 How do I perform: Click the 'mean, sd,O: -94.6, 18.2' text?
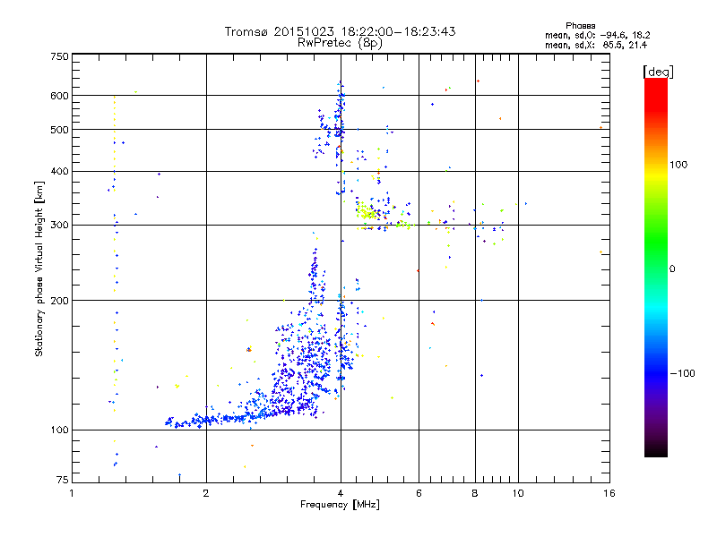[x=597, y=35]
